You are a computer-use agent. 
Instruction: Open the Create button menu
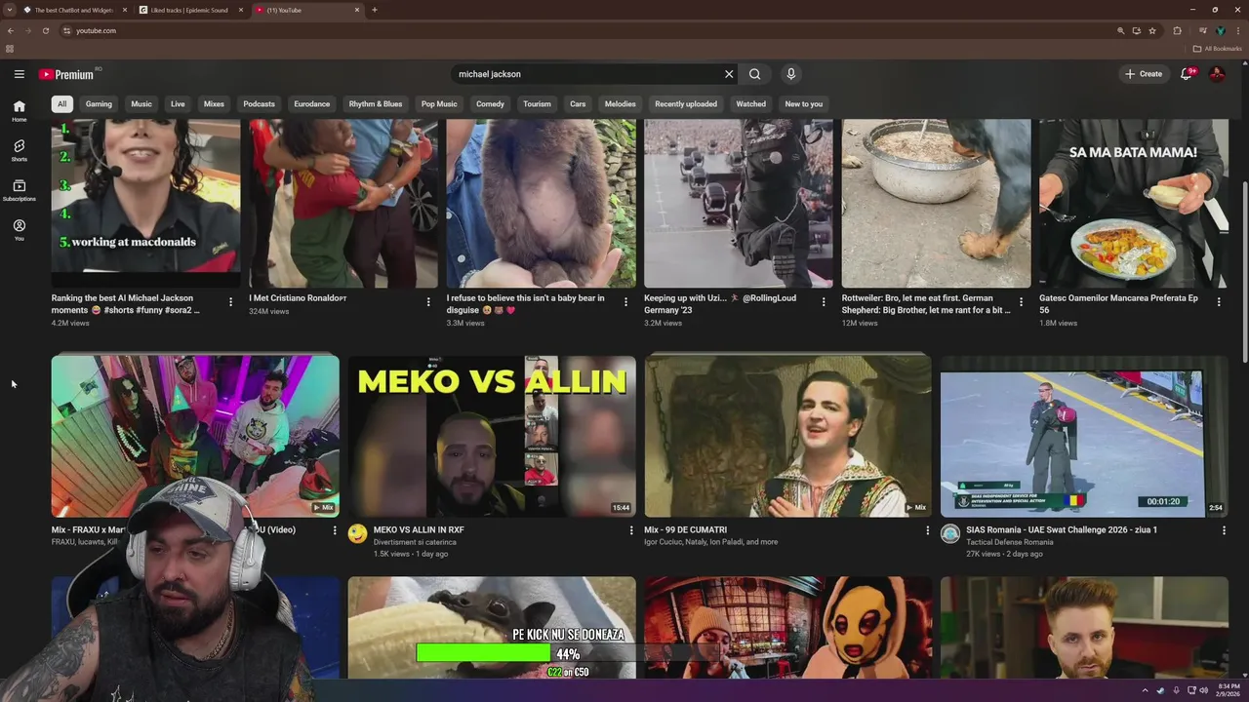1144,74
